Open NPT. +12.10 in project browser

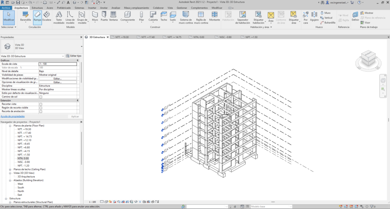(x=24, y=140)
